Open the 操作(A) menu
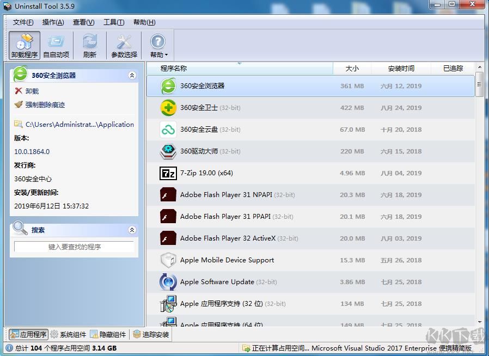 53,22
